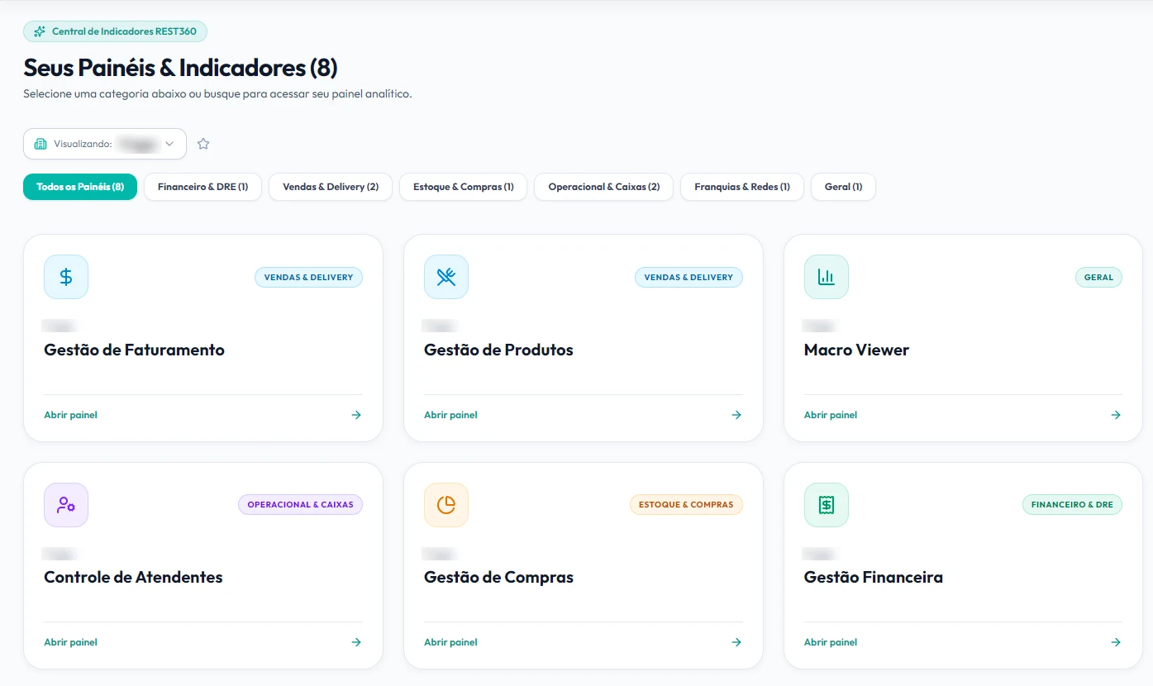The image size is (1153, 686).
Task: Open the Visualizando unit dropdown
Action: tap(105, 144)
